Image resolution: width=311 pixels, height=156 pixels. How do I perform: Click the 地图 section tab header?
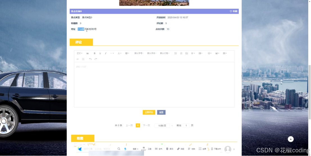pos(83,138)
